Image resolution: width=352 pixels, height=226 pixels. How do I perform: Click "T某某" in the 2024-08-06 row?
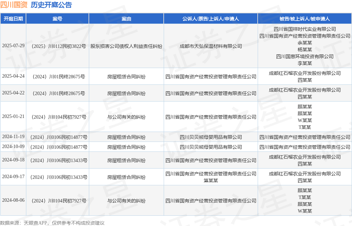pyautogui.click(x=305, y=197)
